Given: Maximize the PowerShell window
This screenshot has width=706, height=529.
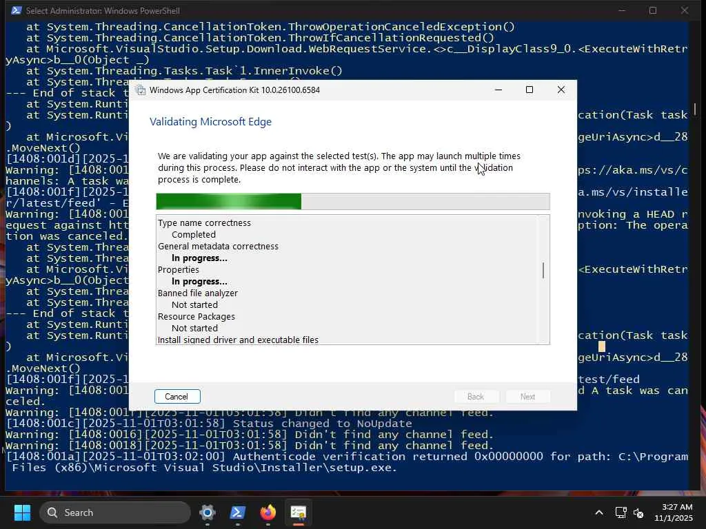Looking at the screenshot, I should click(653, 10).
